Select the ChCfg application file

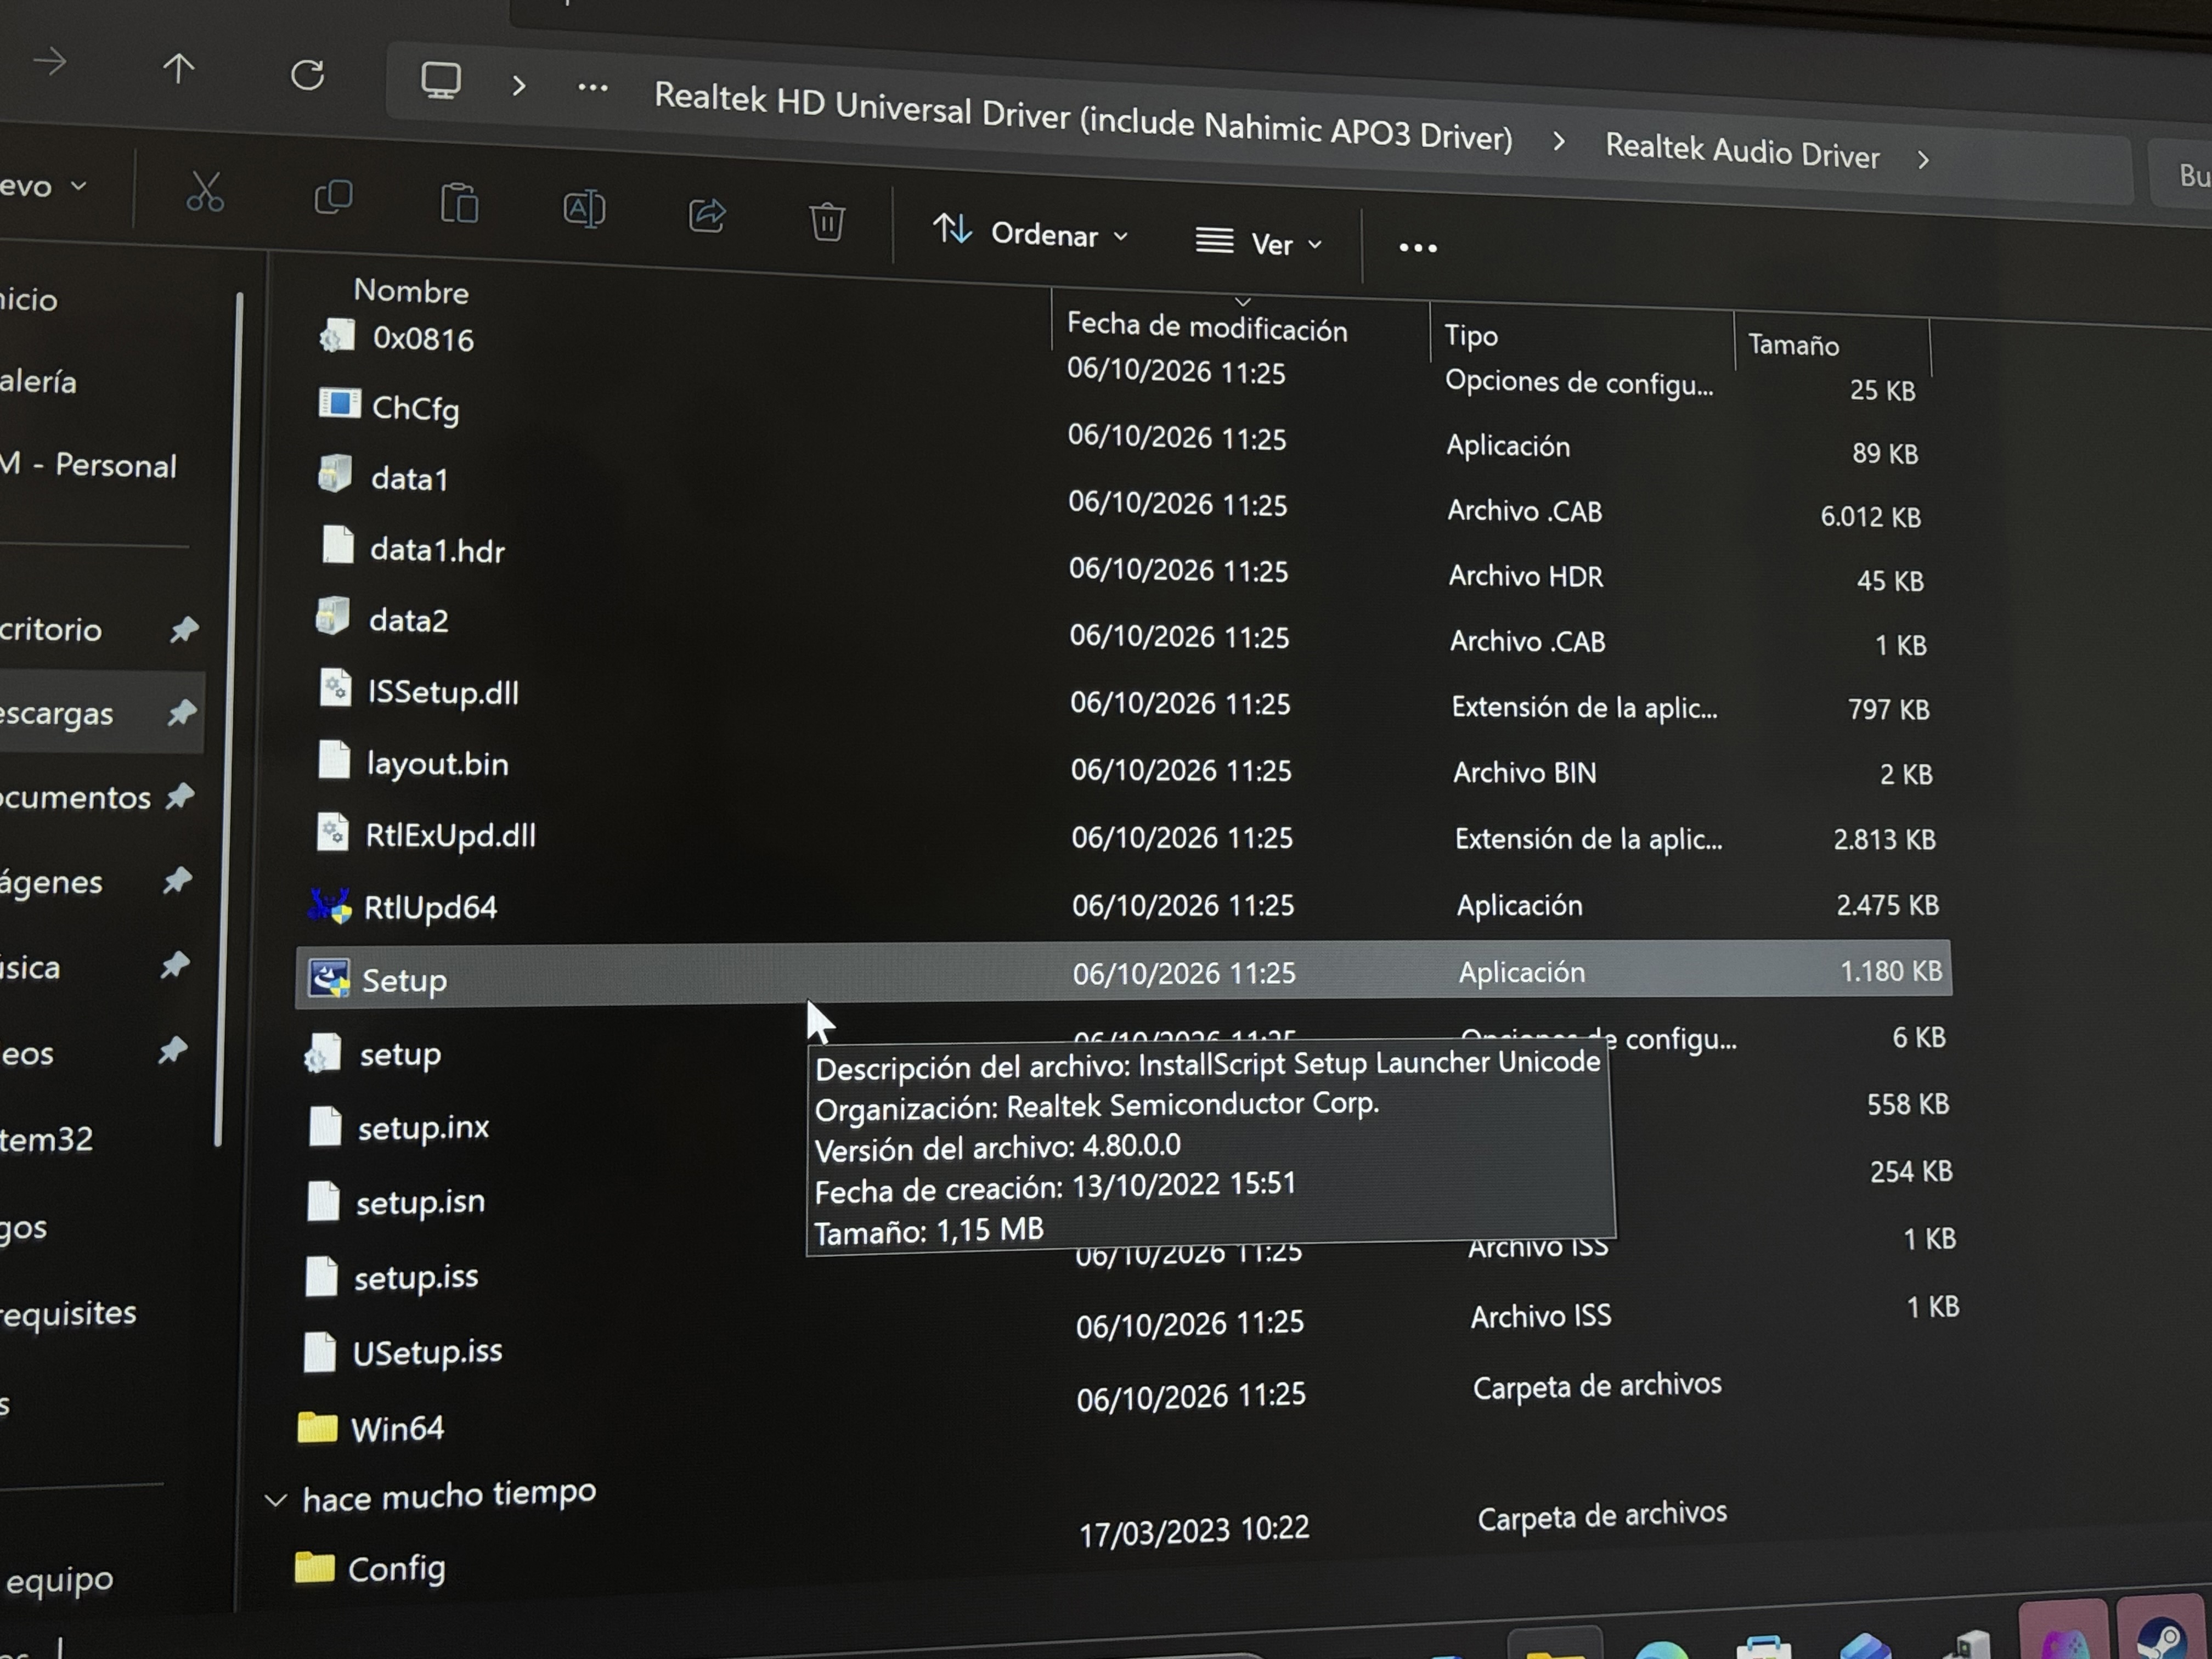[415, 408]
